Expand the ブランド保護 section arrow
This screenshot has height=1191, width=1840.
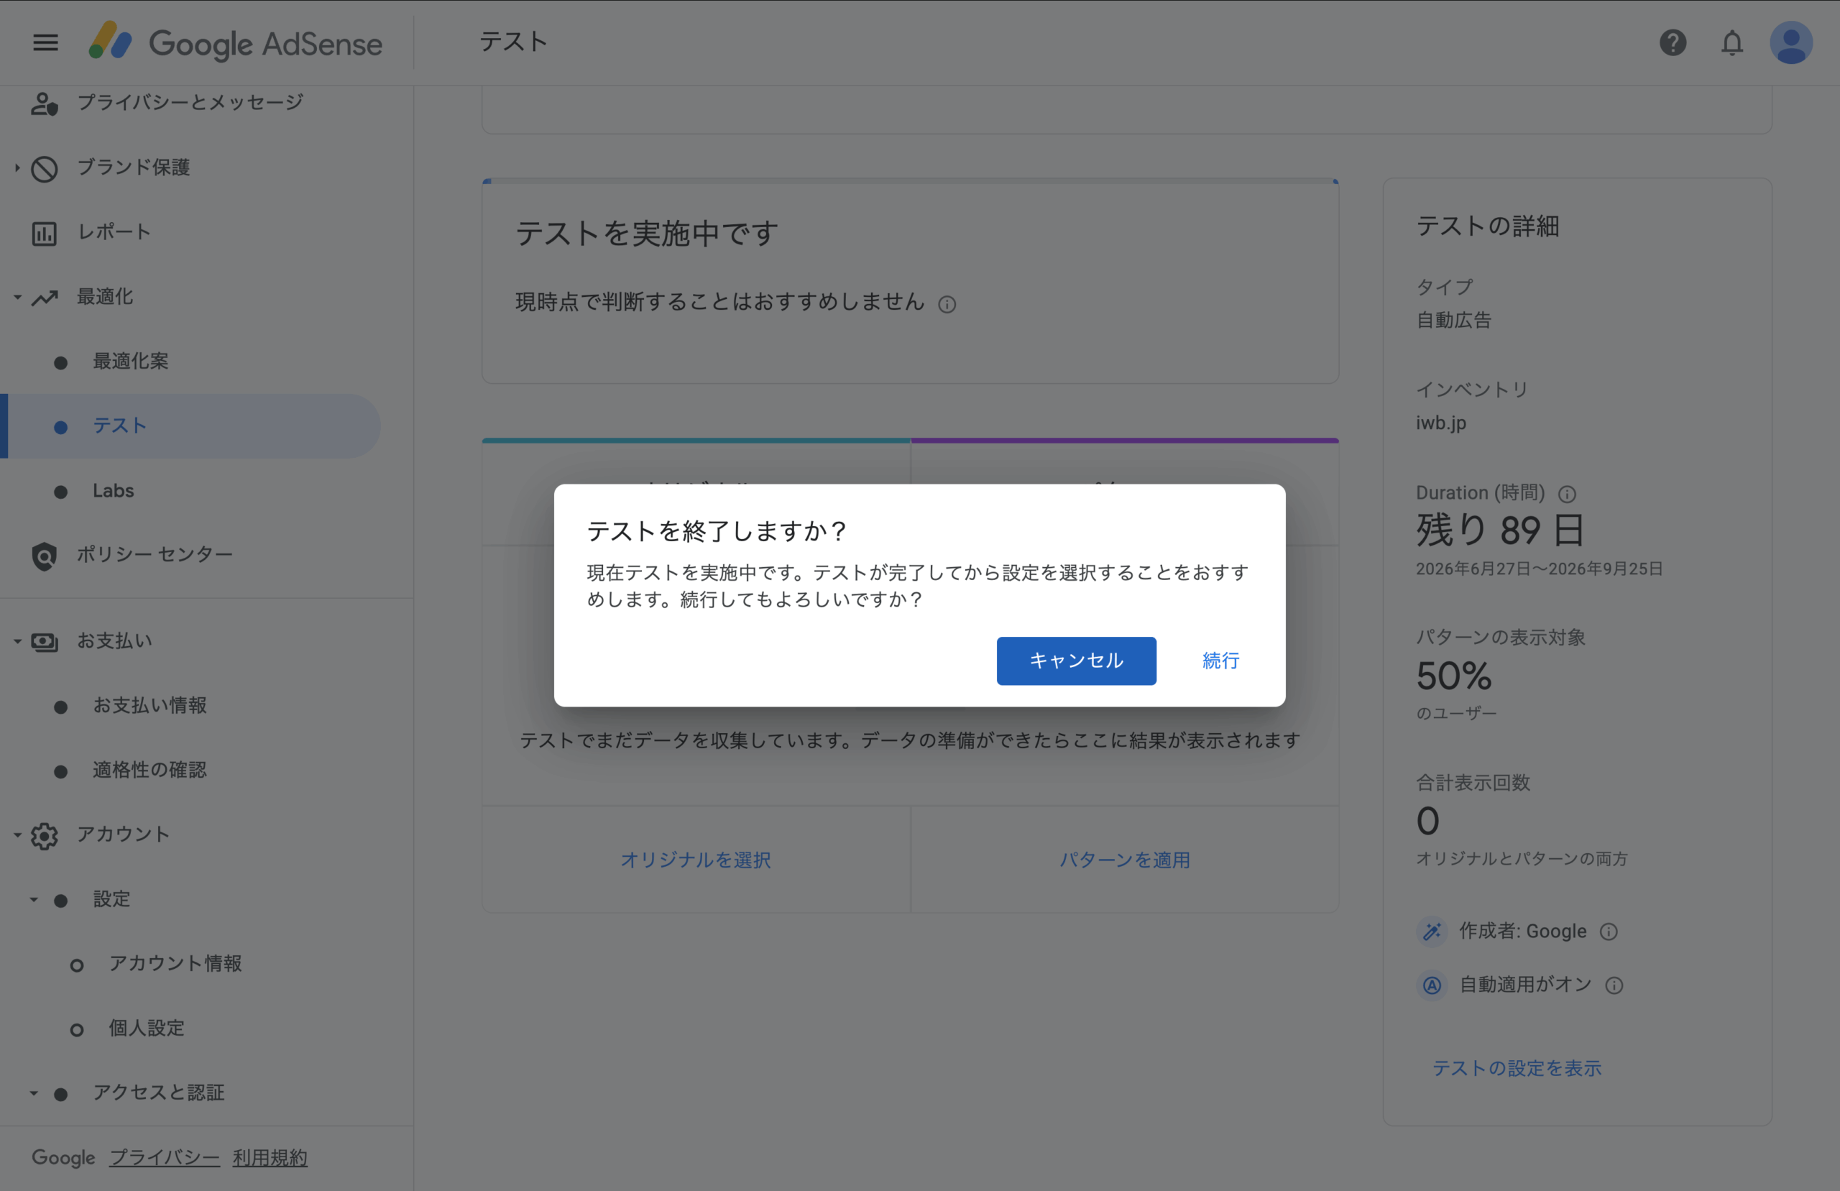tap(17, 167)
